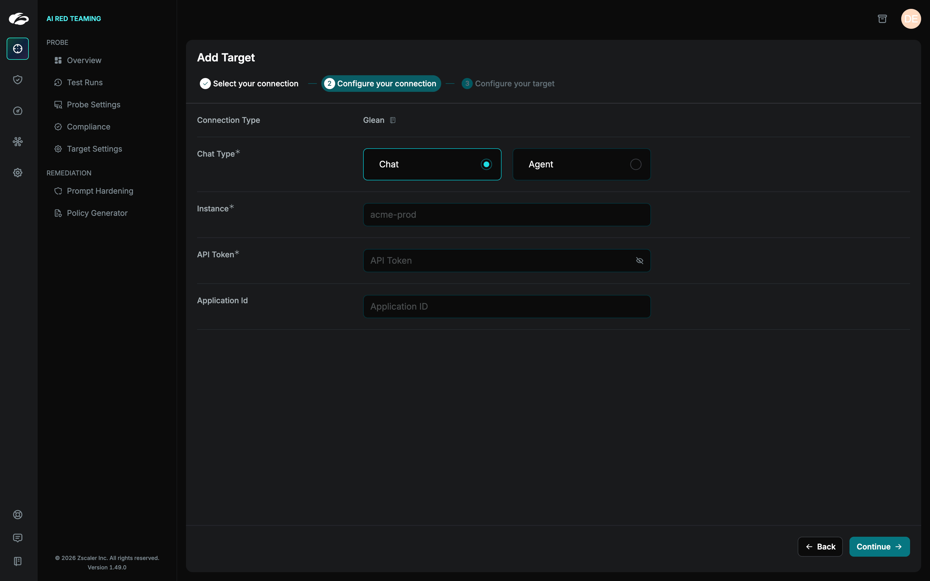Image resolution: width=930 pixels, height=581 pixels.
Task: Open Prompt Hardening in Remediation section
Action: pyautogui.click(x=100, y=191)
